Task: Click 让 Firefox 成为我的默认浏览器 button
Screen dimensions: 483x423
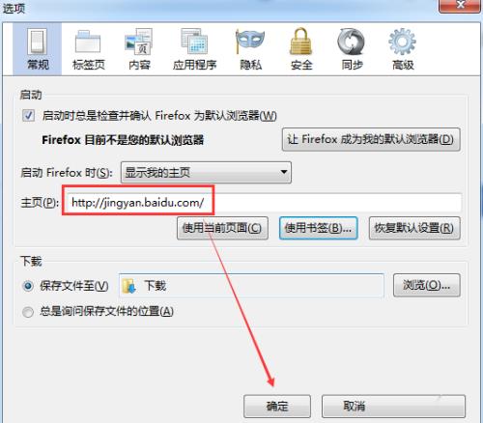Action: pos(371,139)
